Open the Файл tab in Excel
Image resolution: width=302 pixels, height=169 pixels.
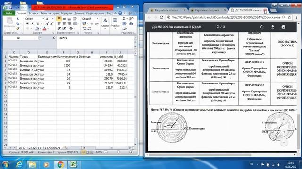coord(9,13)
